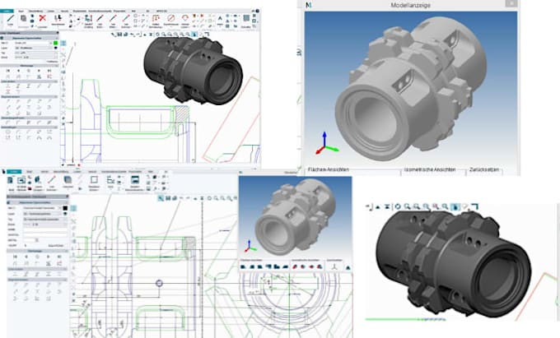Click corner frame icon, bottom-right view toolbar

[474, 206]
